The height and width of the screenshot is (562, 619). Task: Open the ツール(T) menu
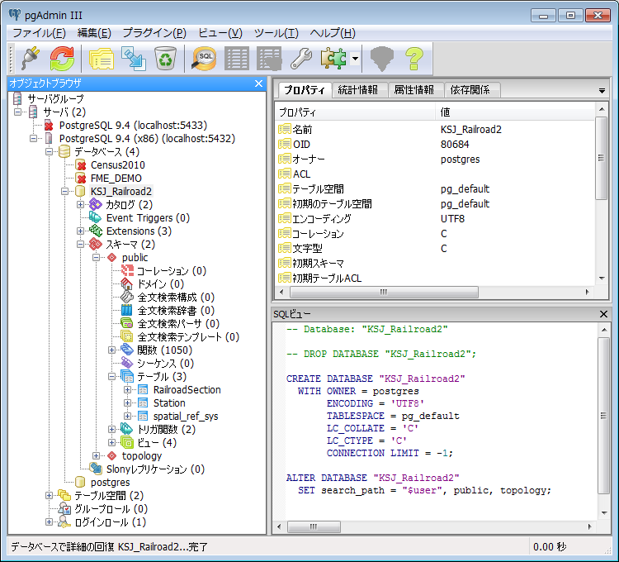click(276, 33)
